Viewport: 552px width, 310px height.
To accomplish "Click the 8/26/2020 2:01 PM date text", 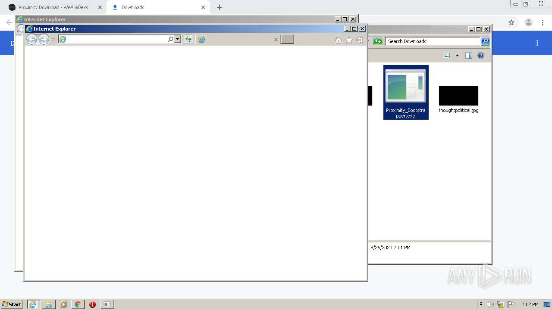I will (390, 248).
